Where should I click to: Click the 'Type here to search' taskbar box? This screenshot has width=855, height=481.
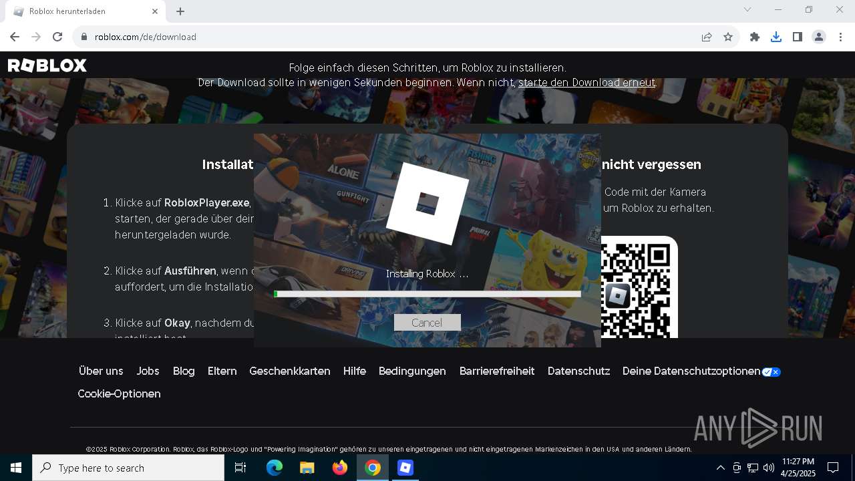pyautogui.click(x=128, y=468)
